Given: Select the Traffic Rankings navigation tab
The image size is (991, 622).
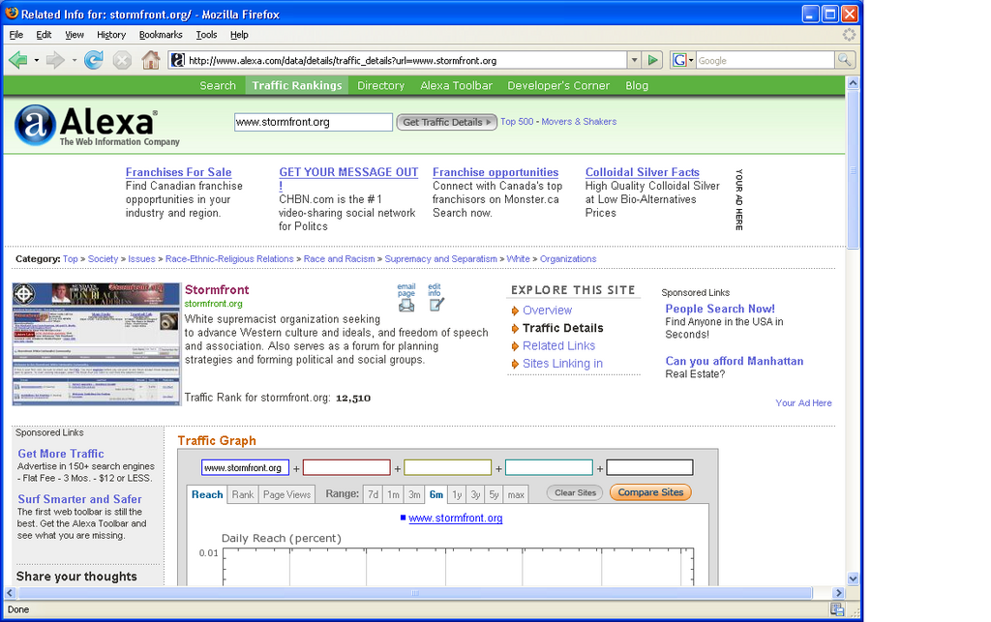Looking at the screenshot, I should pyautogui.click(x=297, y=85).
